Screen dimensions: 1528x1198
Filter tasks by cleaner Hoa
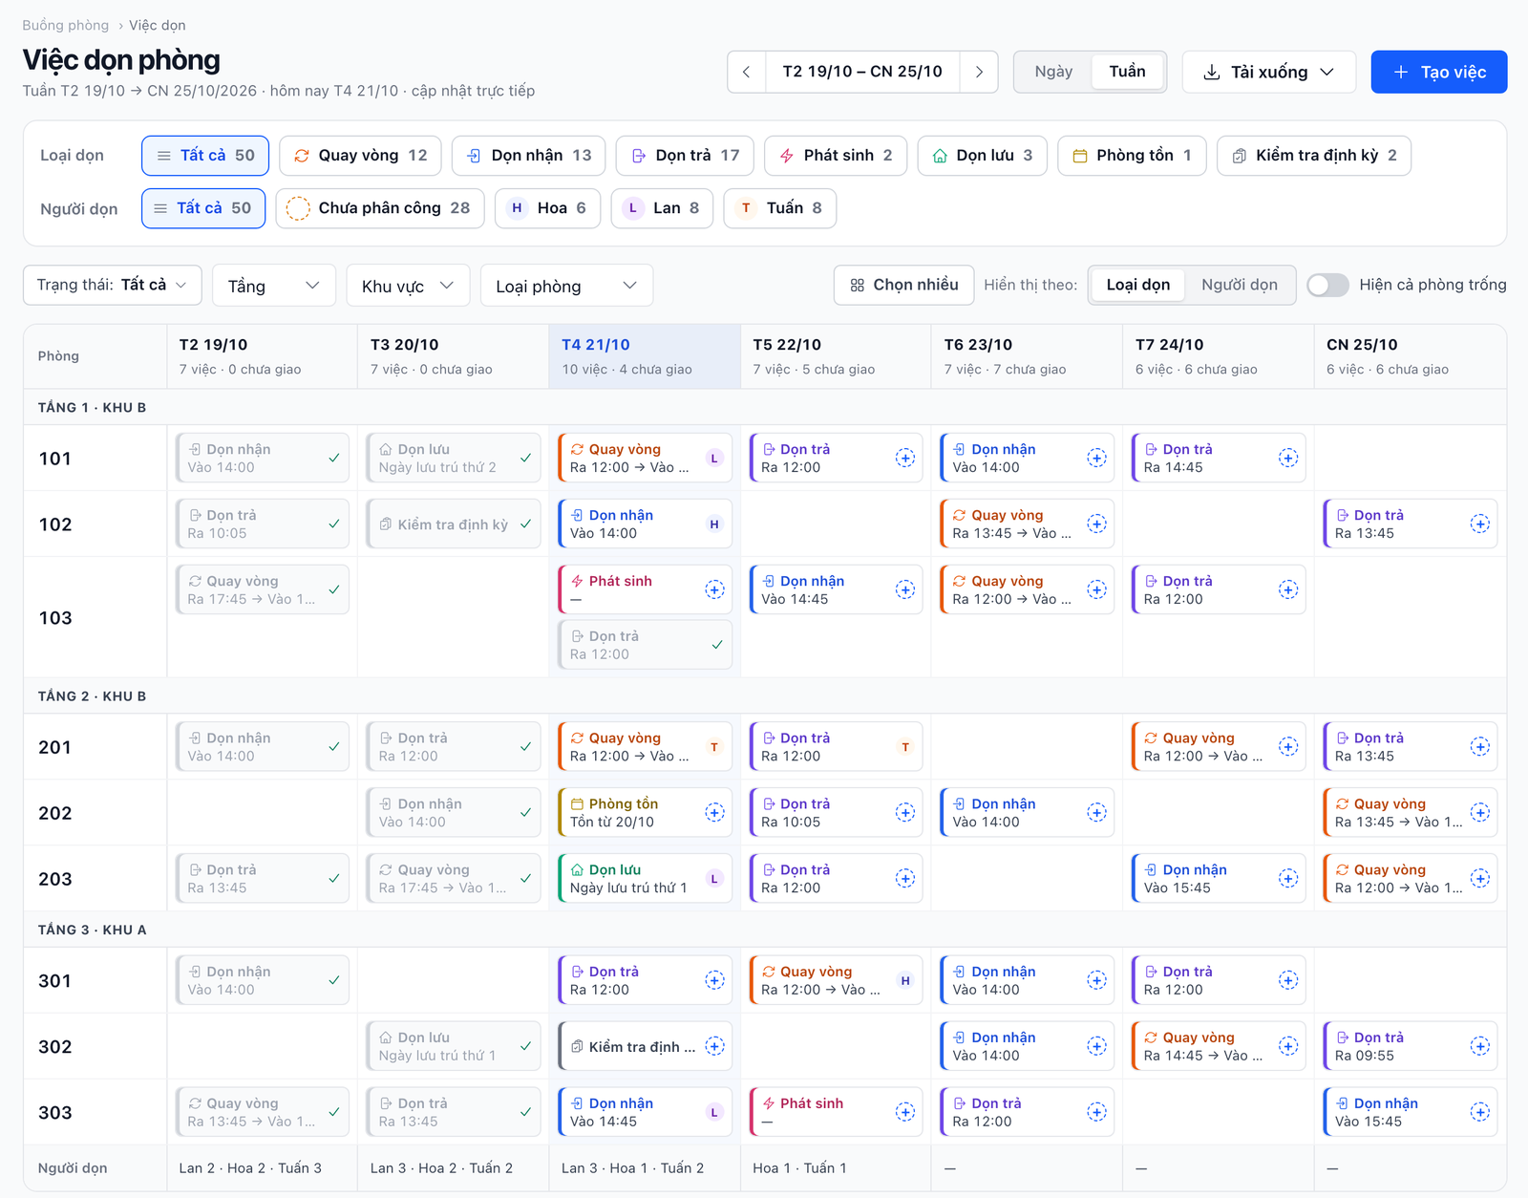pos(547,208)
